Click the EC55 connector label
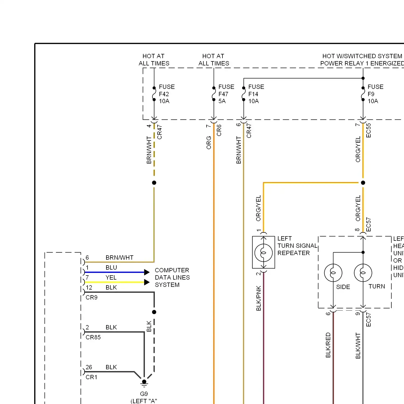Image resolution: width=404 pixels, height=404 pixels. [368, 130]
